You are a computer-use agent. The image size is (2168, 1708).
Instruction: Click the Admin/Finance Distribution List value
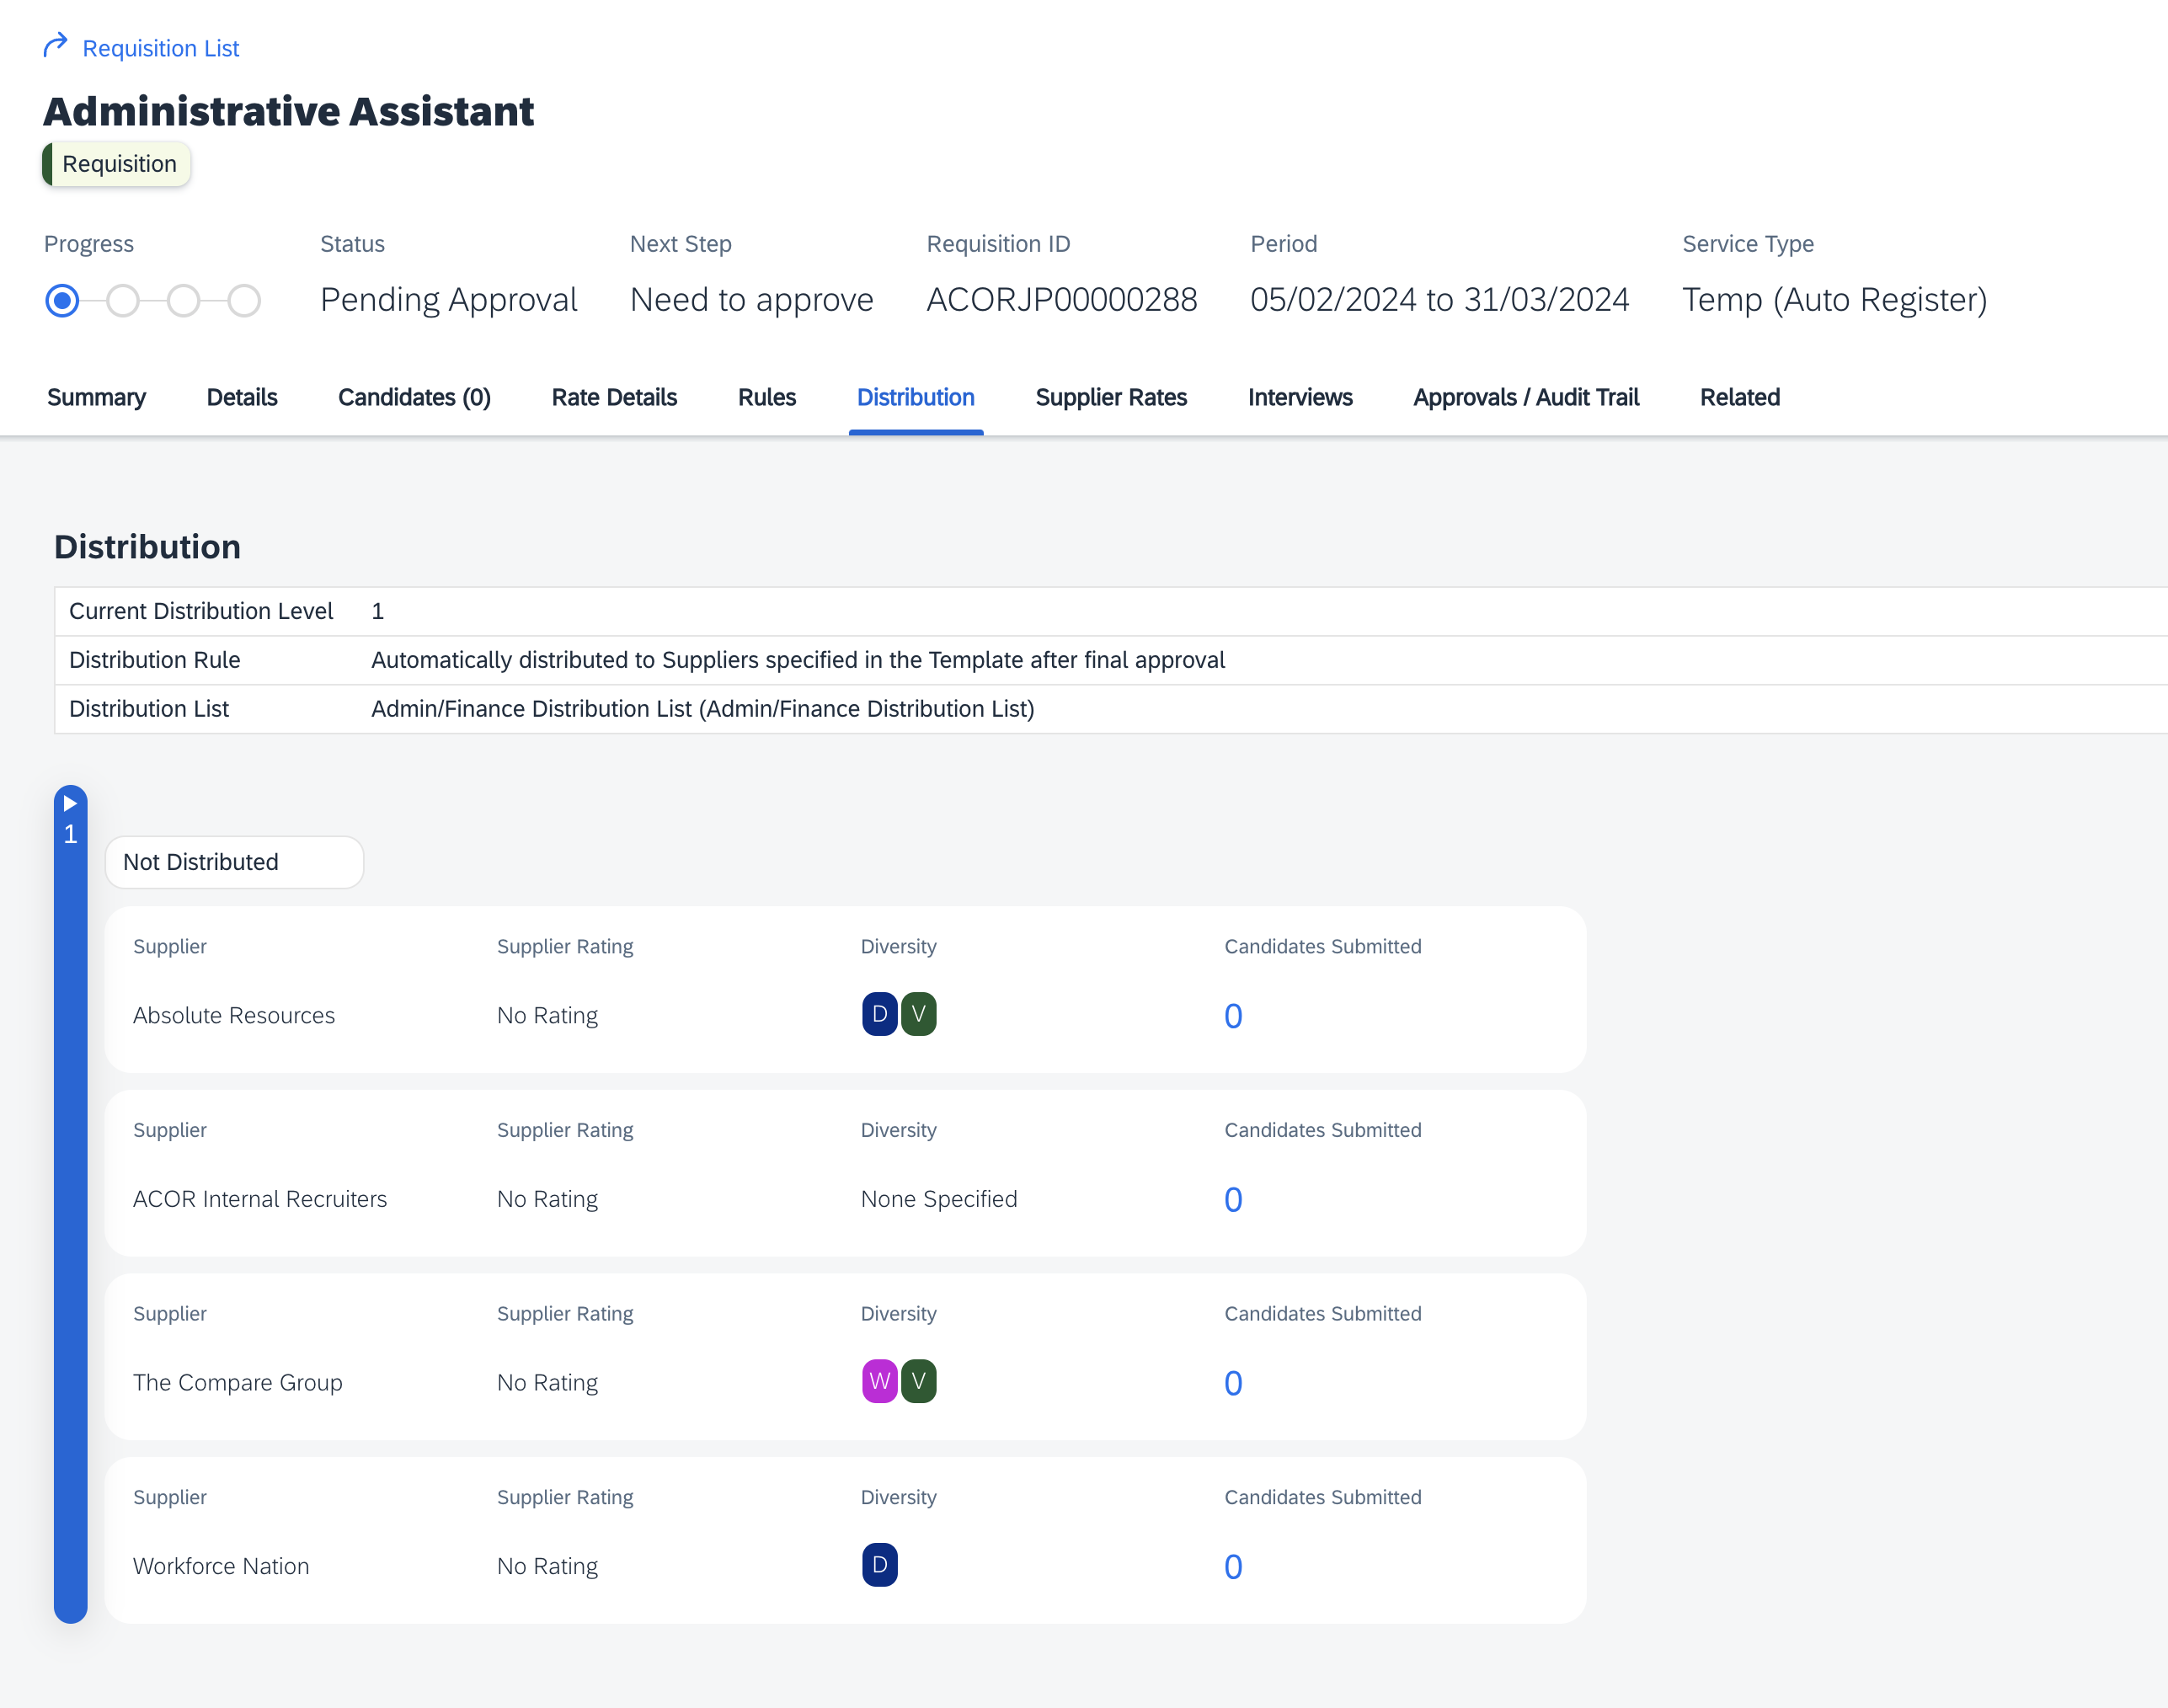click(703, 709)
